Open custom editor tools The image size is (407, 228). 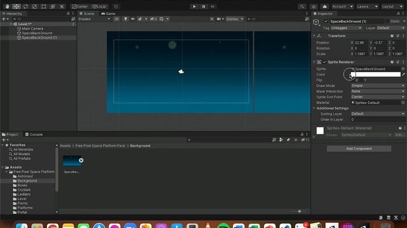[62, 6]
